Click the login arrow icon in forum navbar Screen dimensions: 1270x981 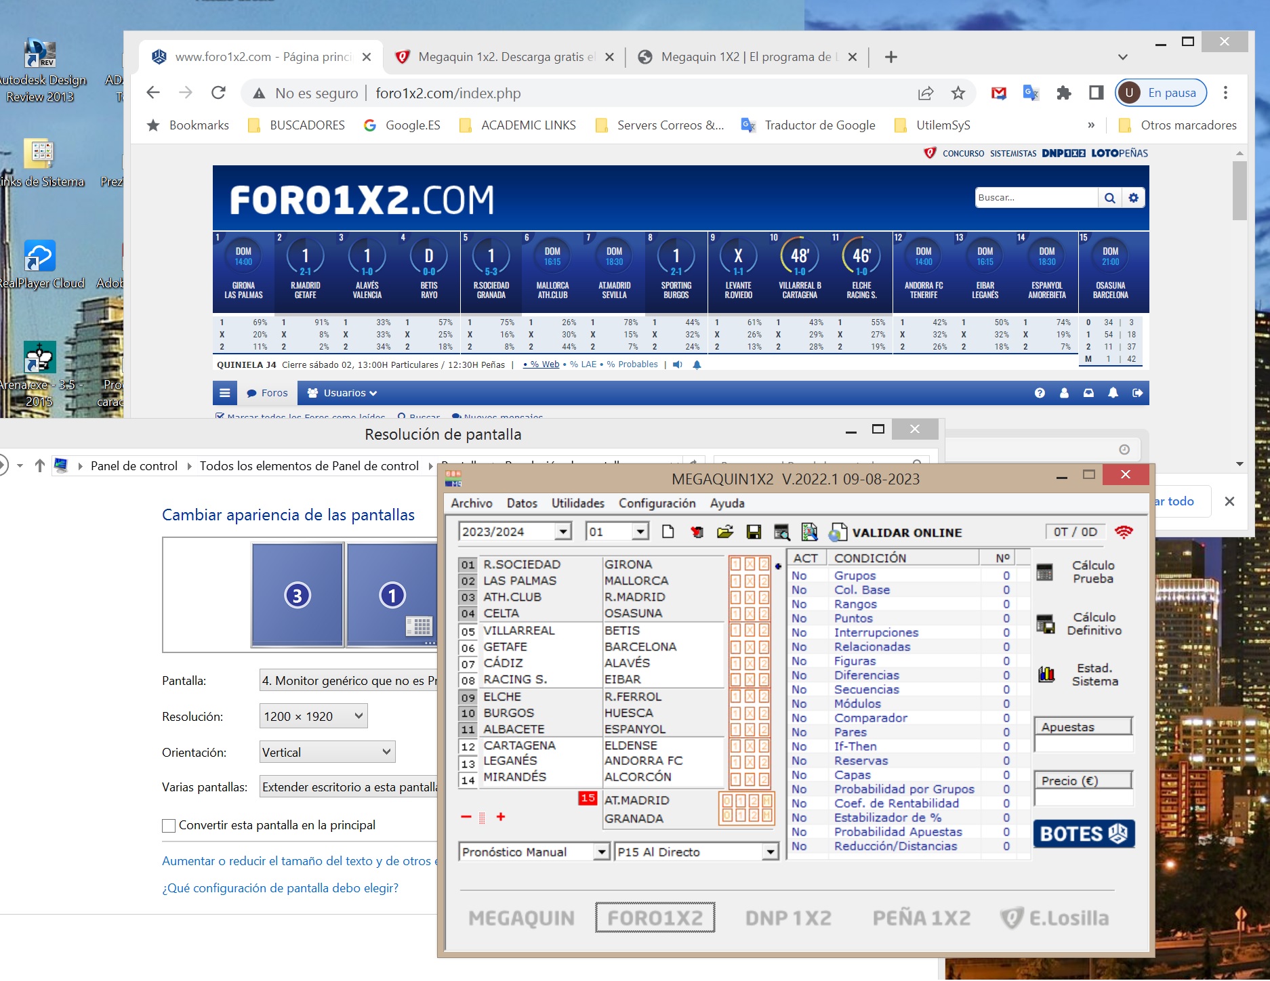[1137, 393]
